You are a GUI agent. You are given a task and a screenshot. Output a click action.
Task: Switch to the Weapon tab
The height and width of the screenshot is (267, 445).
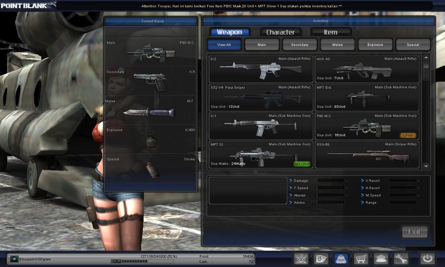(229, 32)
